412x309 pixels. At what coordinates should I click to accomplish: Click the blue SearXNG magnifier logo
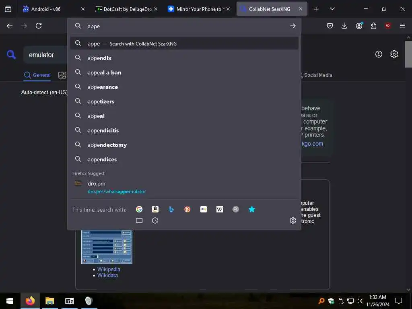click(x=11, y=55)
